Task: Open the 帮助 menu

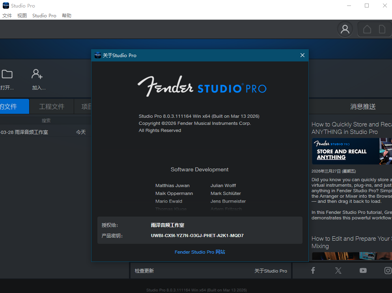Action: coord(66,15)
